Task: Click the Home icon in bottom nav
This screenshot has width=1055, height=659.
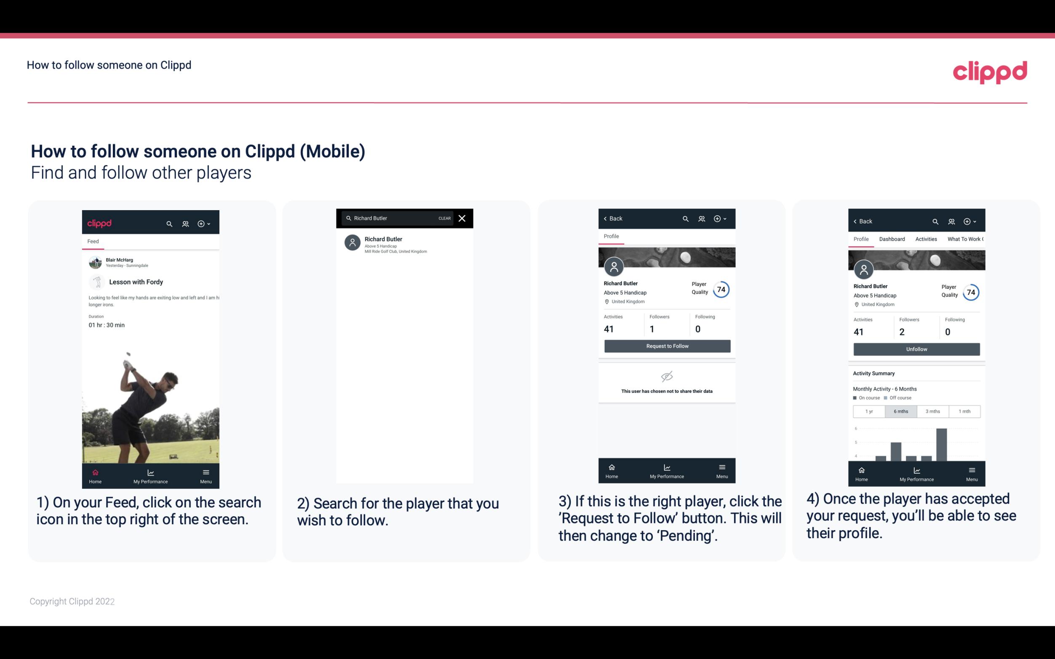Action: 95,472
